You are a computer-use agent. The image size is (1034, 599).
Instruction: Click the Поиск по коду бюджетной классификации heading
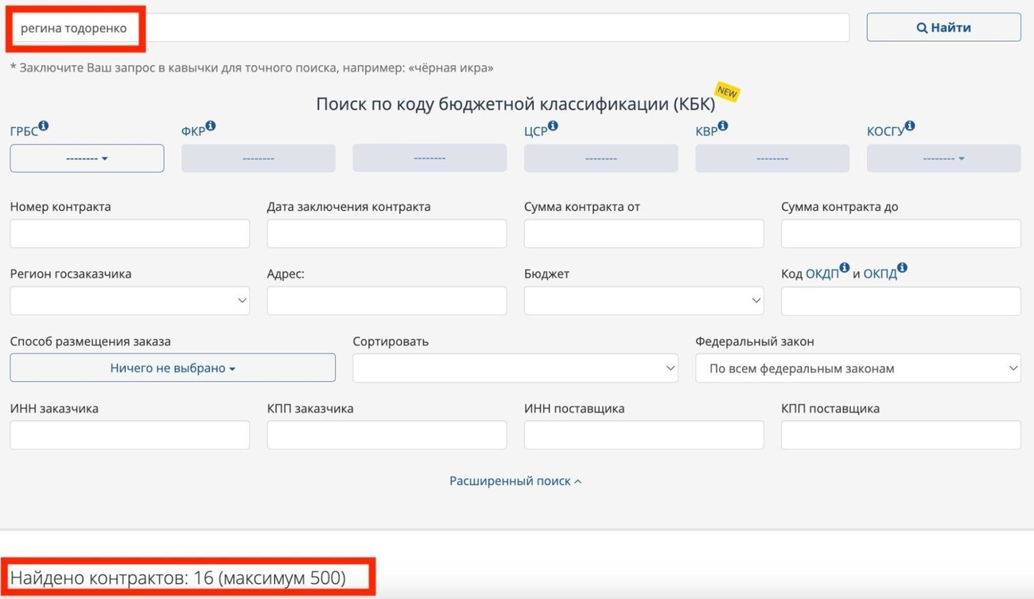point(515,104)
